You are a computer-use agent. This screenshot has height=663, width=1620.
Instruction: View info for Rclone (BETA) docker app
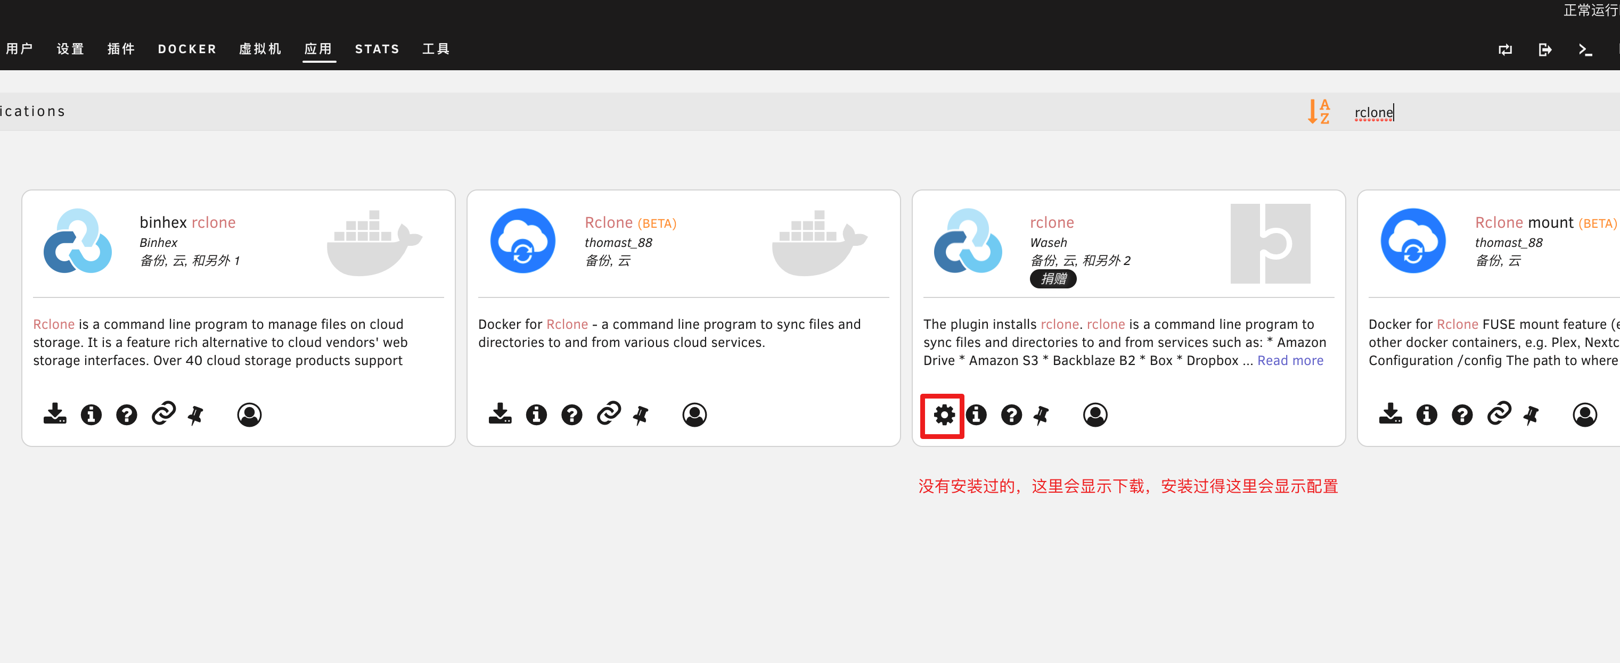point(536,415)
